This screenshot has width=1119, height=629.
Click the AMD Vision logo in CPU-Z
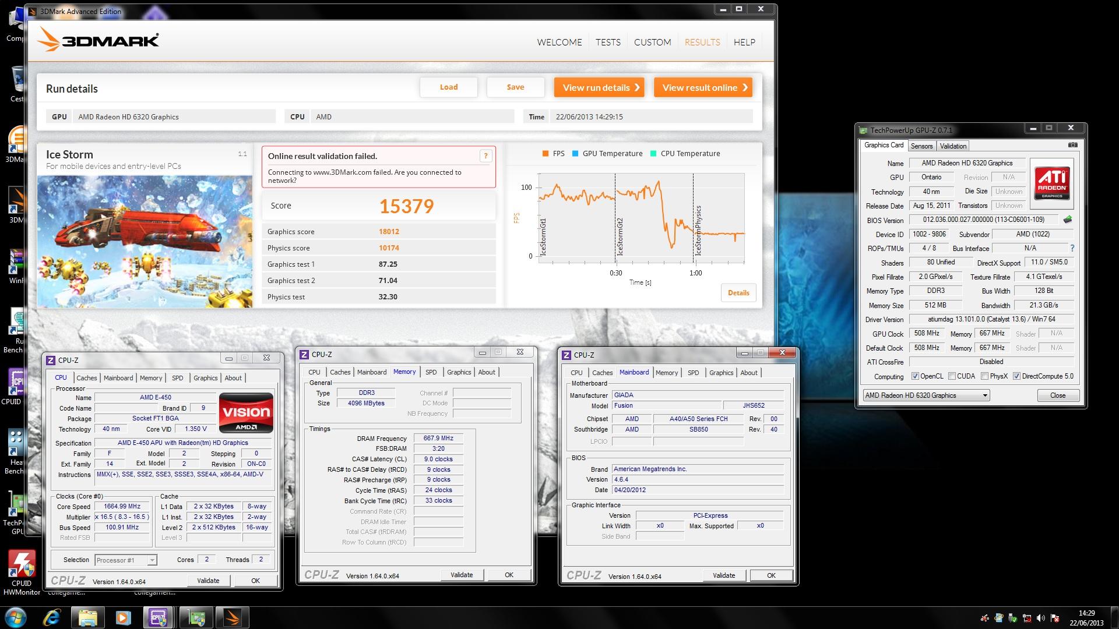click(246, 414)
